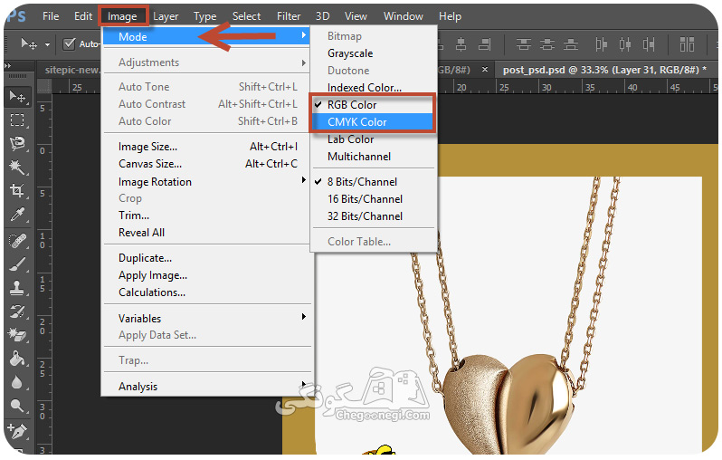Switch to sitepic-new document tab

[71, 70]
